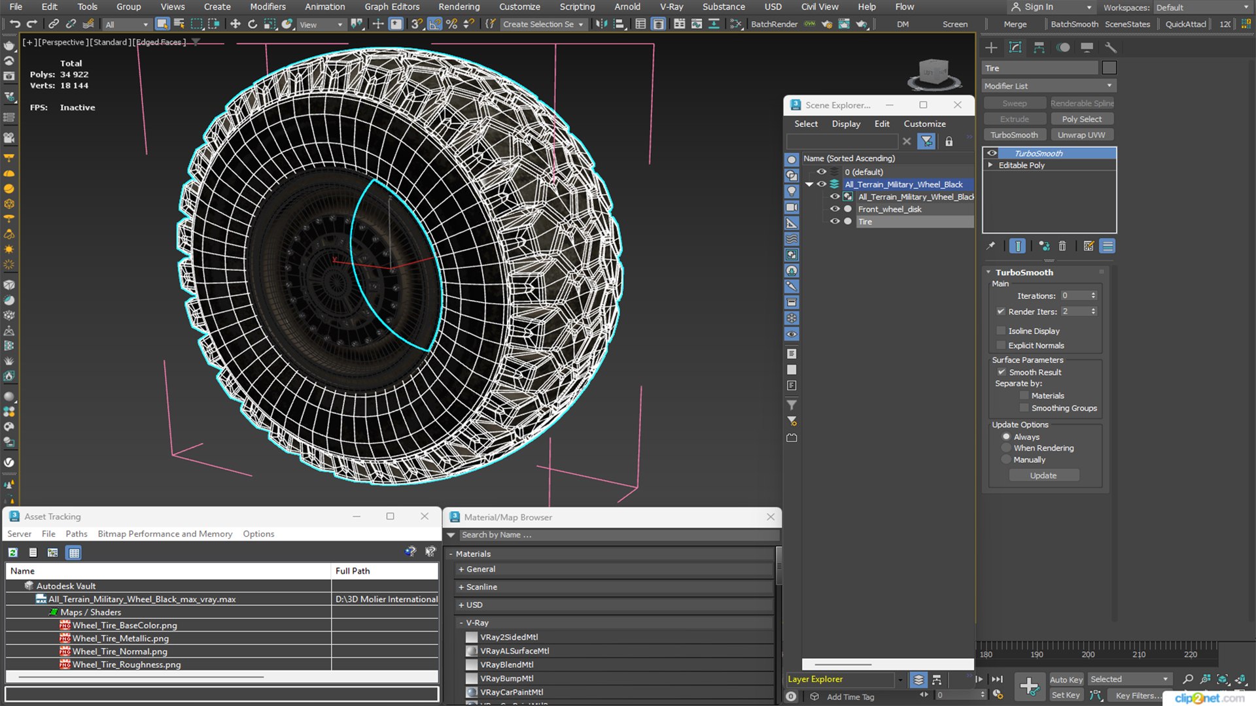Select the When Rendering radio button
Screen dimensions: 1256x706
[x=1006, y=448]
